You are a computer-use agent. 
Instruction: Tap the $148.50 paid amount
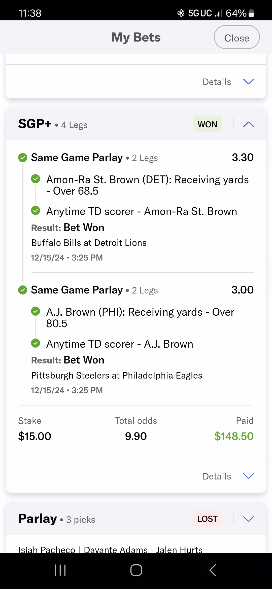[234, 436]
